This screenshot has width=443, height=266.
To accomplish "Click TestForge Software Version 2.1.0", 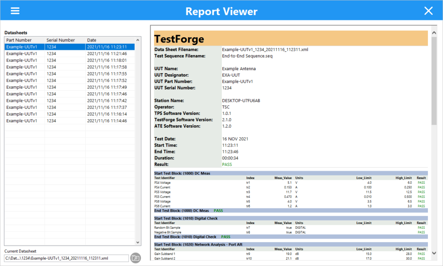I will (x=227, y=120).
